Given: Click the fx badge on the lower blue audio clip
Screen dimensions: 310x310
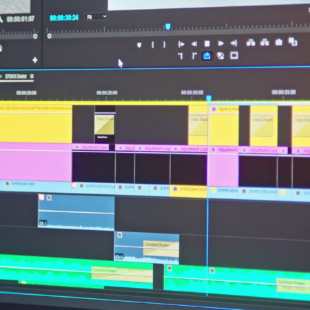Looking at the screenshot, I should [120, 235].
